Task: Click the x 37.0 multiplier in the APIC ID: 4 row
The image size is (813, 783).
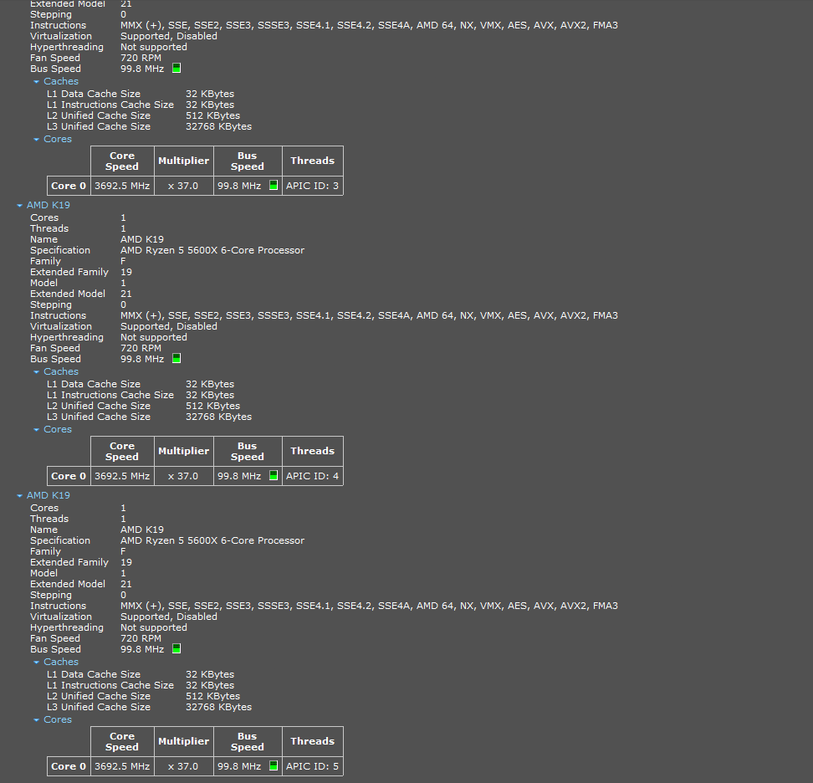Action: [183, 476]
